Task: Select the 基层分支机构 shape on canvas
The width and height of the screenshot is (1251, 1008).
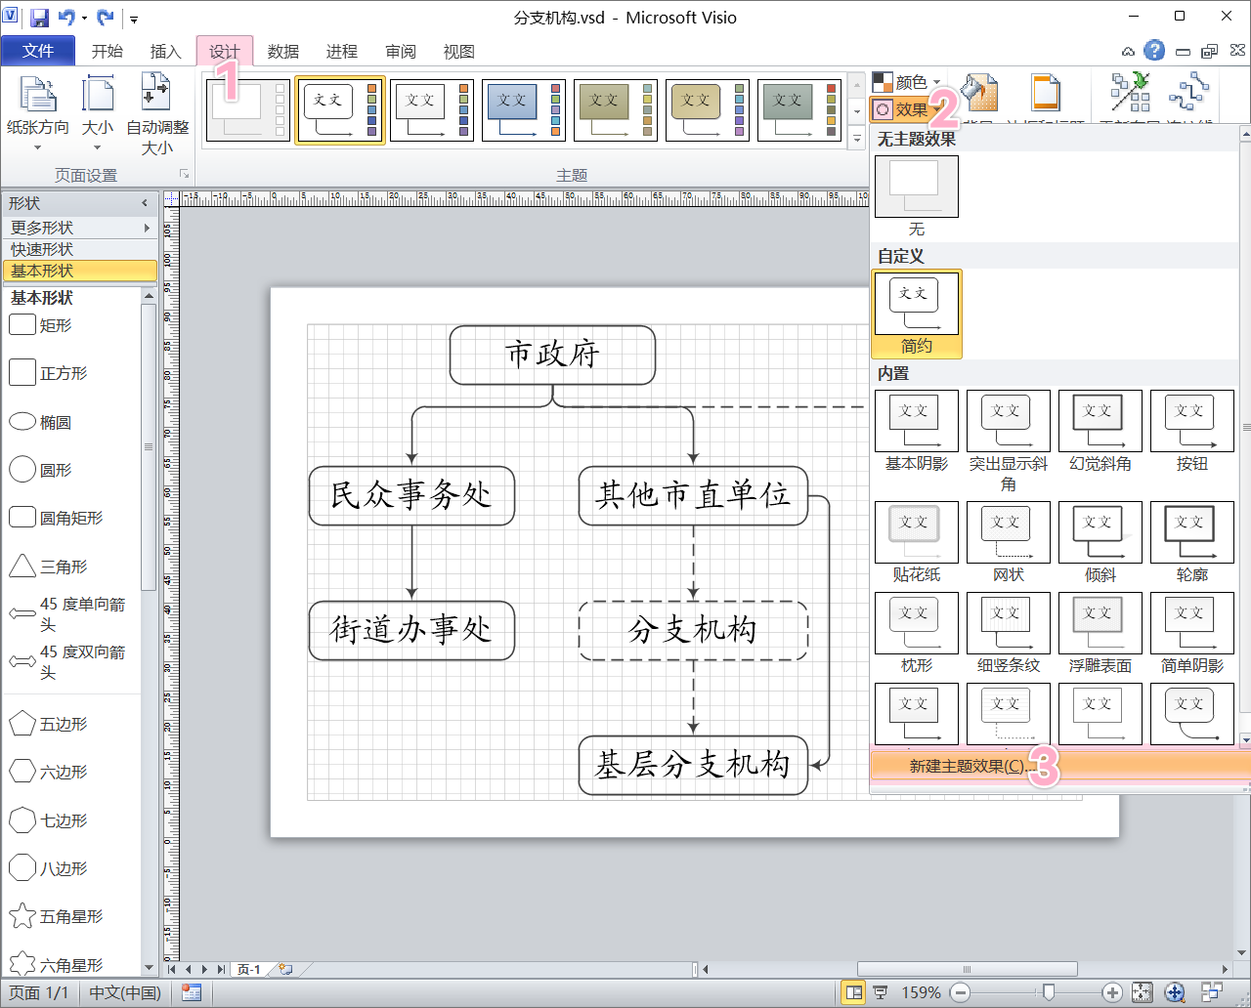Action: coord(693,765)
